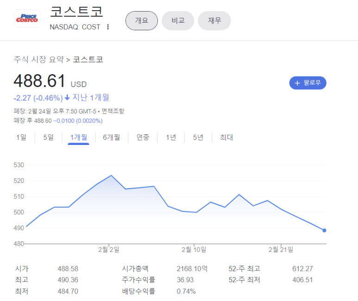Click the chart's latest price endpoint dot
The image size is (358, 301).
coord(324,231)
